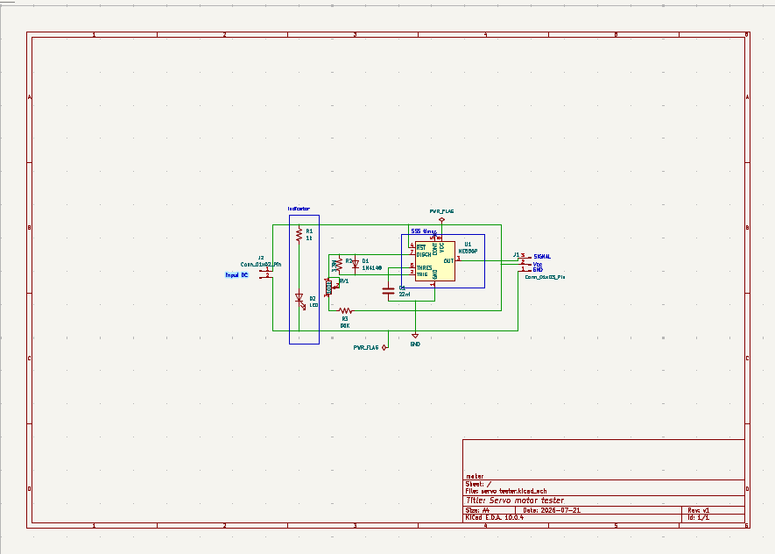
Task: Select the R3 resistor symbol
Action: [x=346, y=310]
